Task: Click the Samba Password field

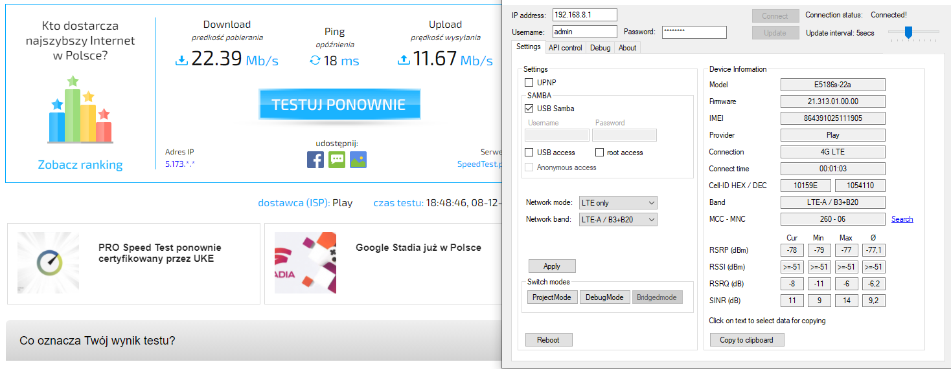Action: tap(624, 135)
